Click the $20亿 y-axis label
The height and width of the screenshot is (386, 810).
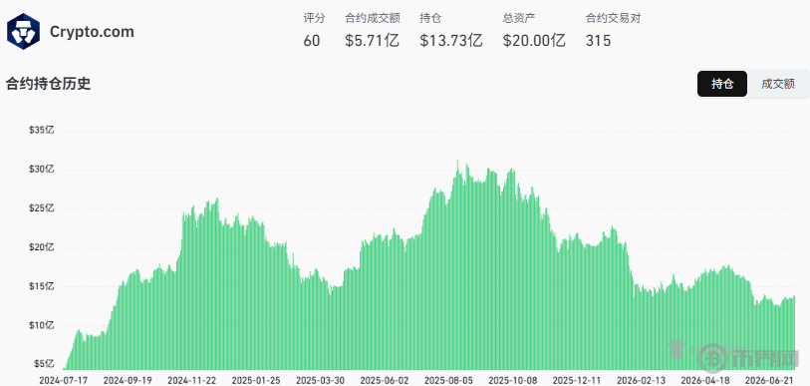(41, 246)
